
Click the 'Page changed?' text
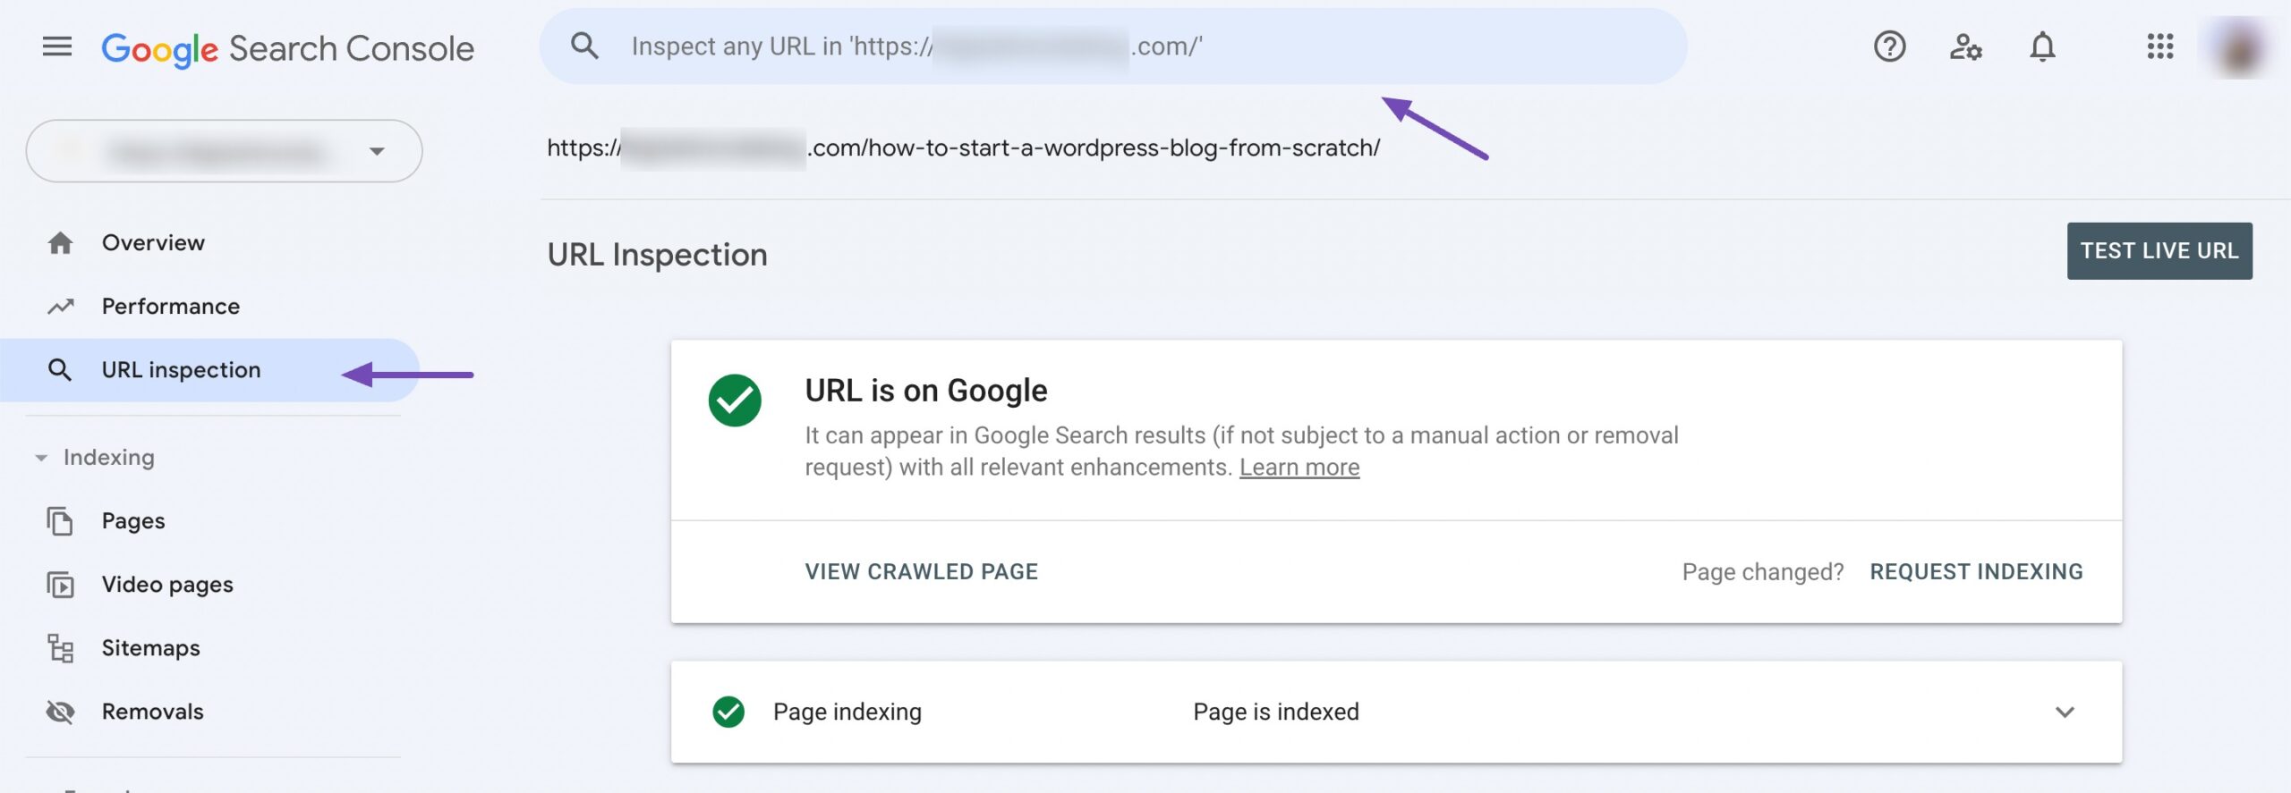click(x=1762, y=572)
